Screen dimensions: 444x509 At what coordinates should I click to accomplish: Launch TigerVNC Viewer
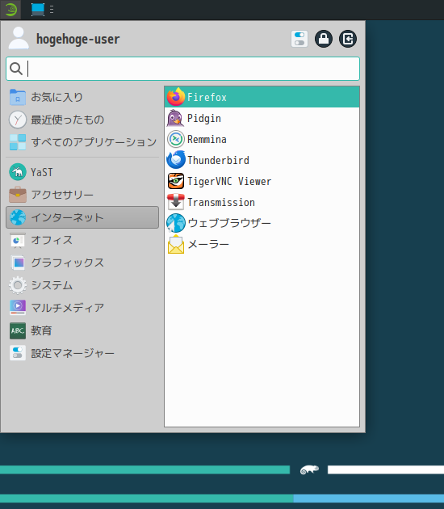pyautogui.click(x=262, y=181)
